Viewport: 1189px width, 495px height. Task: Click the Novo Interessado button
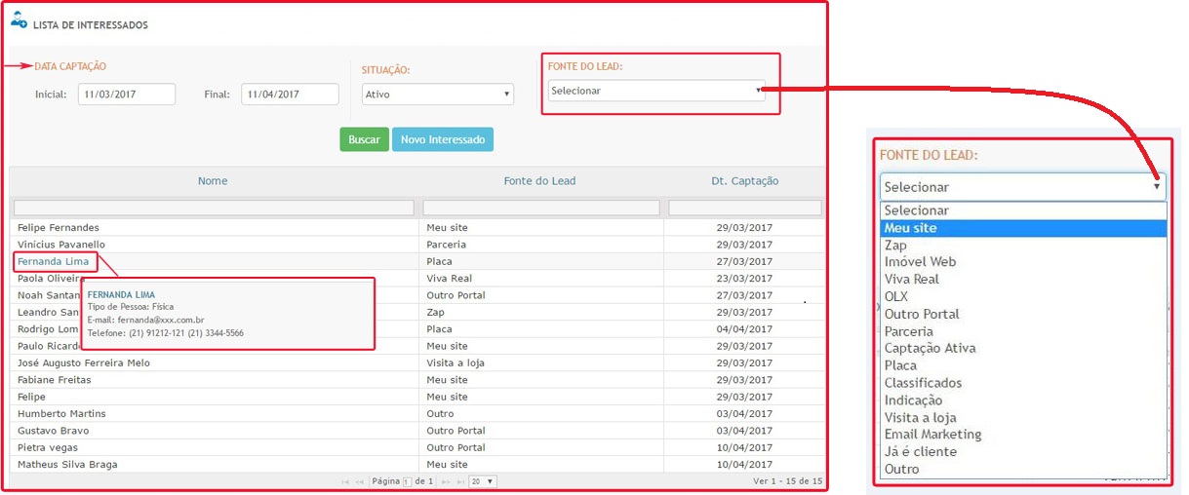443,139
